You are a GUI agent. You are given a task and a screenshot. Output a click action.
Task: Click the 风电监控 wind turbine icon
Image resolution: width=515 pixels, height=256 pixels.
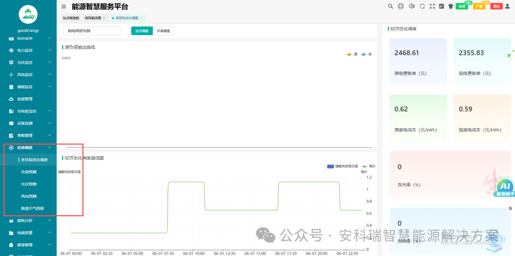[x=11, y=75]
